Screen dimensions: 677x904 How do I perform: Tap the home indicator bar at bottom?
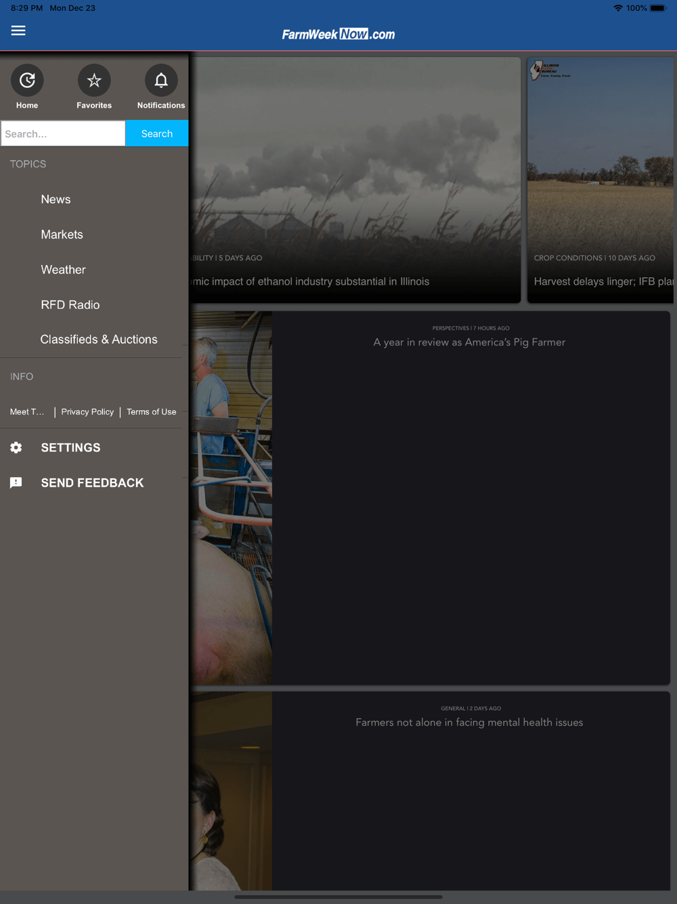coord(338,897)
